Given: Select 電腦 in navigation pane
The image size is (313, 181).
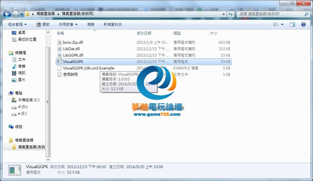Looking at the screenshot, I should click(19, 93).
